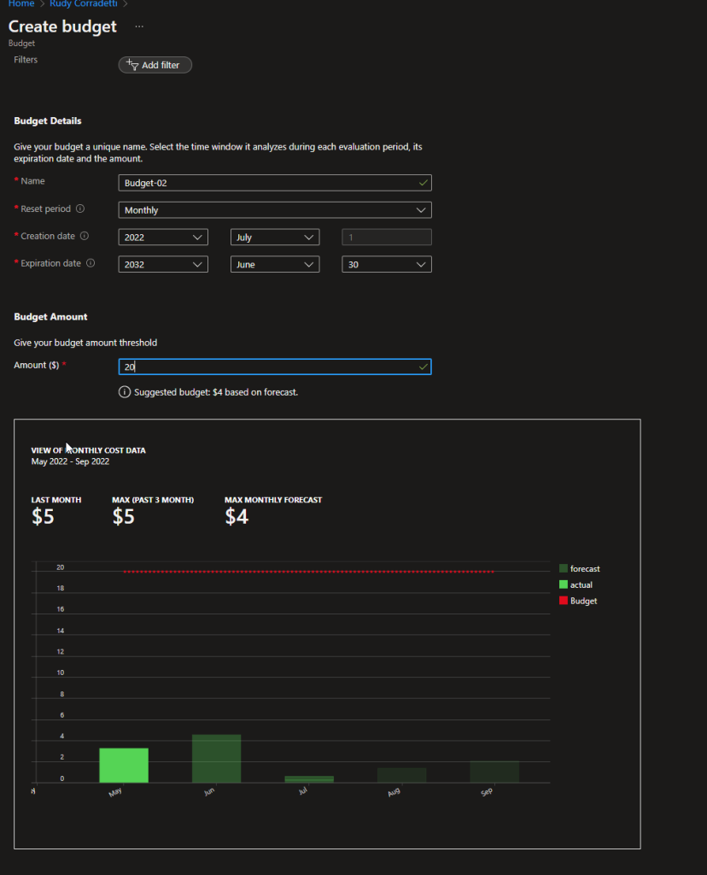
Task: Click the 'Sep' x-axis label
Action: click(487, 792)
